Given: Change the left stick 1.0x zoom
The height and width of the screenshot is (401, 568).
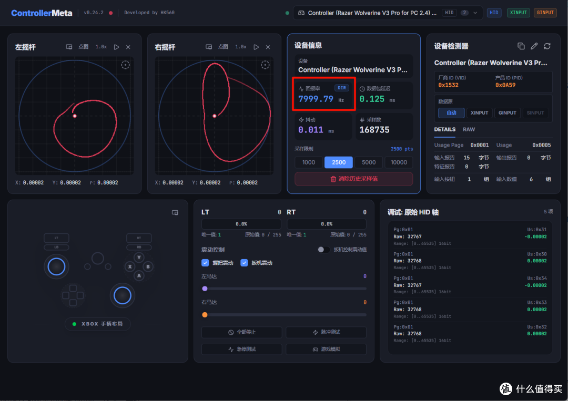Looking at the screenshot, I should tap(101, 47).
